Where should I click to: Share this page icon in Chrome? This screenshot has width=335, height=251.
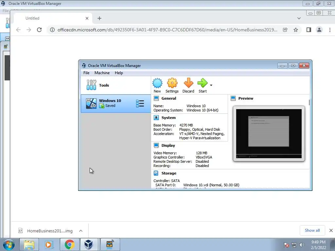[x=285, y=30]
